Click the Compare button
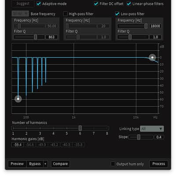 tap(60, 164)
